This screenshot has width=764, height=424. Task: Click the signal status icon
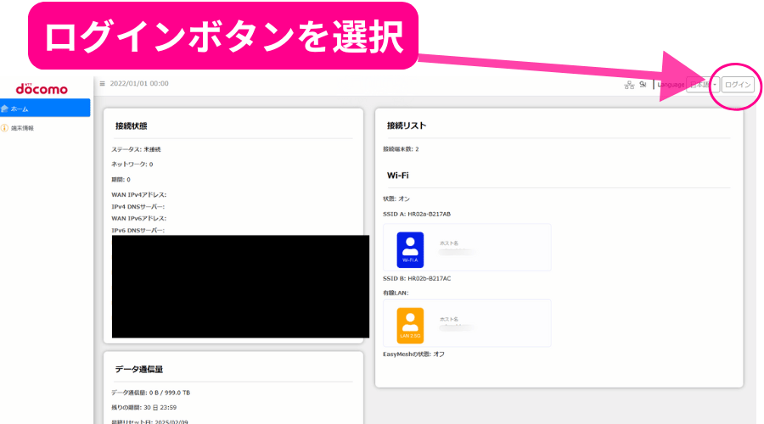(x=643, y=85)
